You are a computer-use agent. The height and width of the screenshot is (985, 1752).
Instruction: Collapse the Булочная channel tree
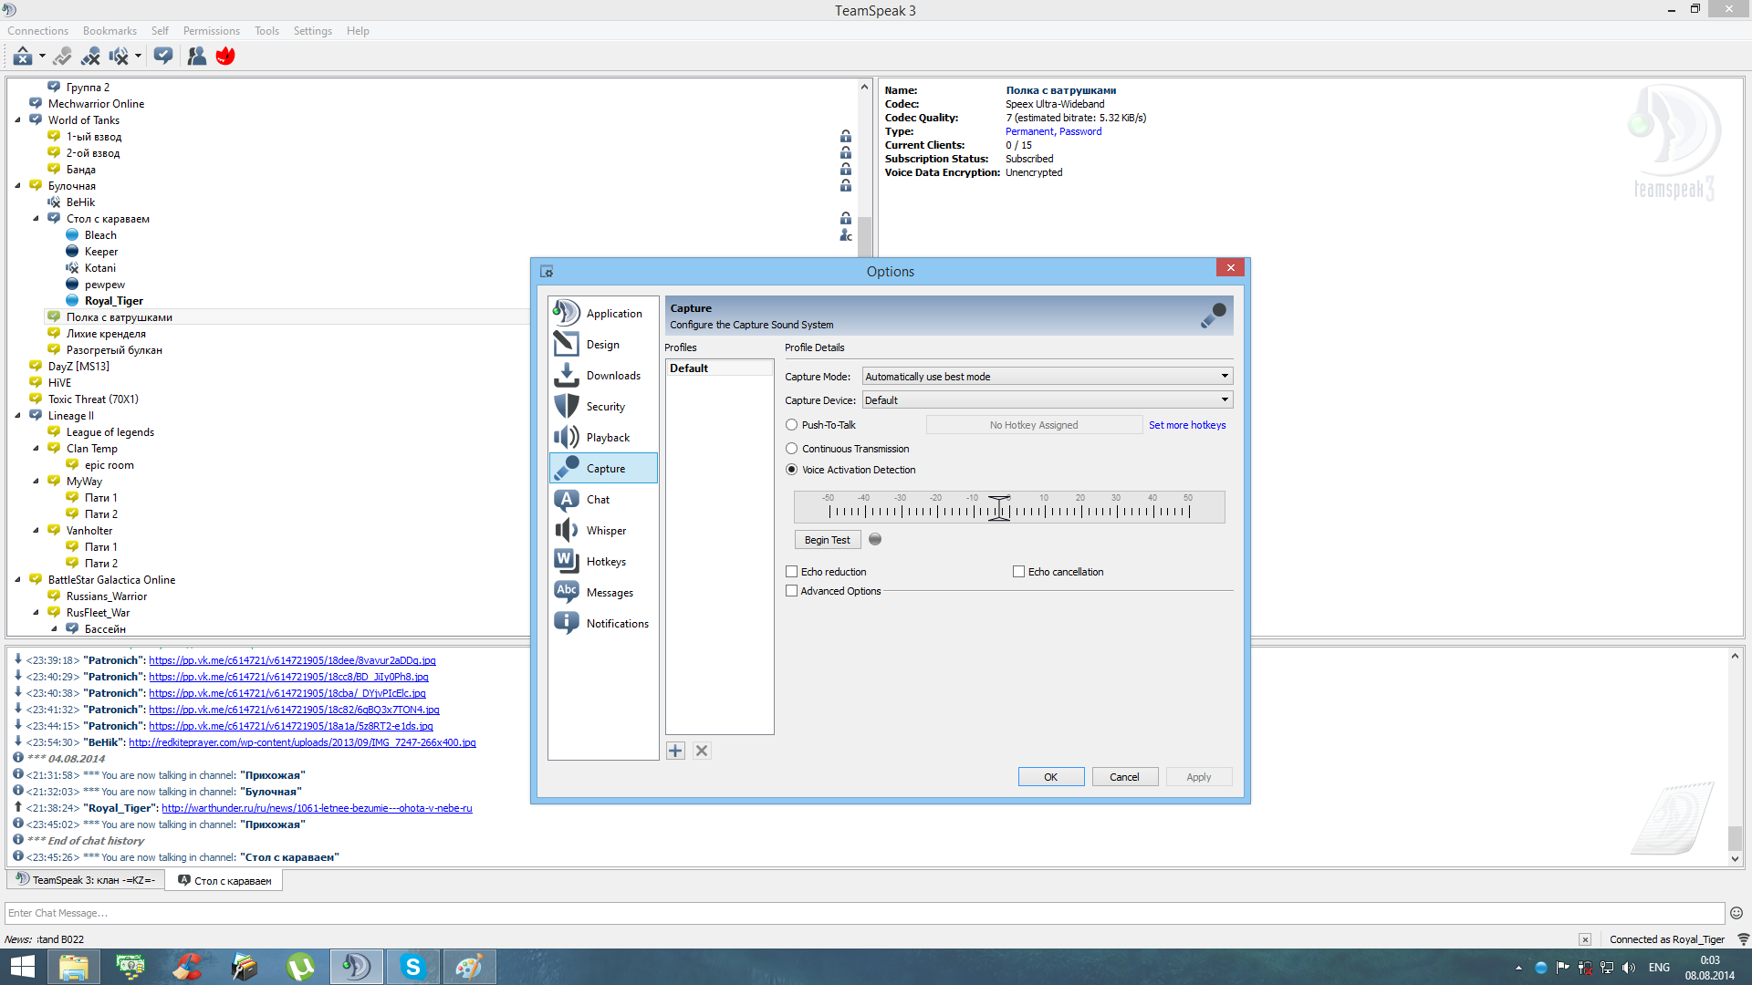tap(17, 186)
